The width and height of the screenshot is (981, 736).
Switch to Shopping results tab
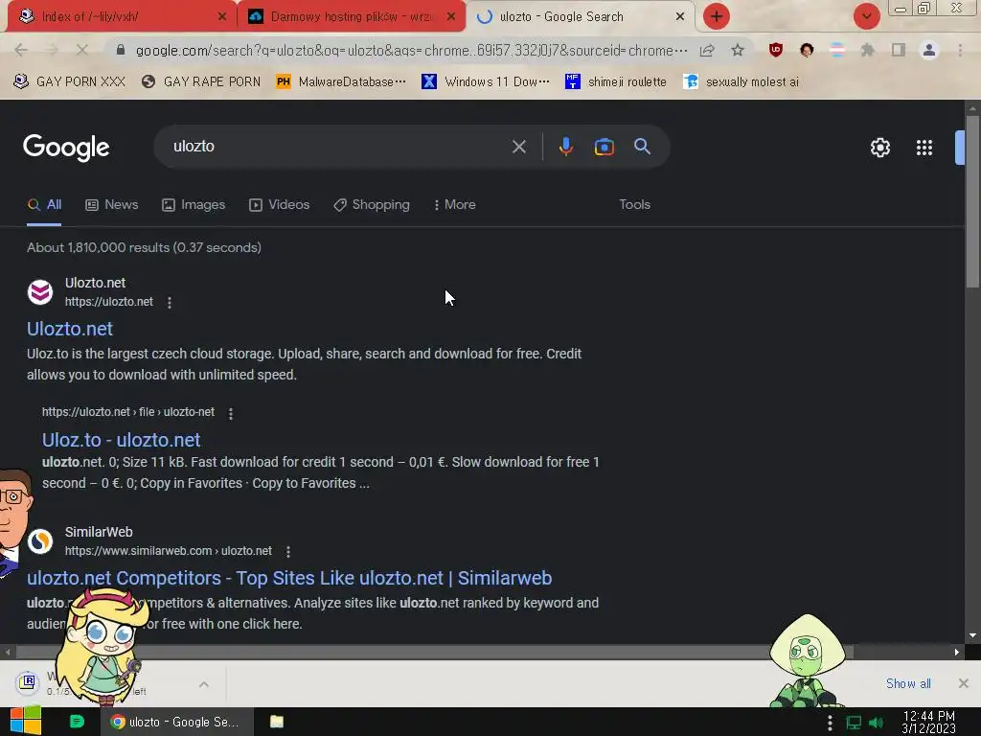[x=372, y=205]
